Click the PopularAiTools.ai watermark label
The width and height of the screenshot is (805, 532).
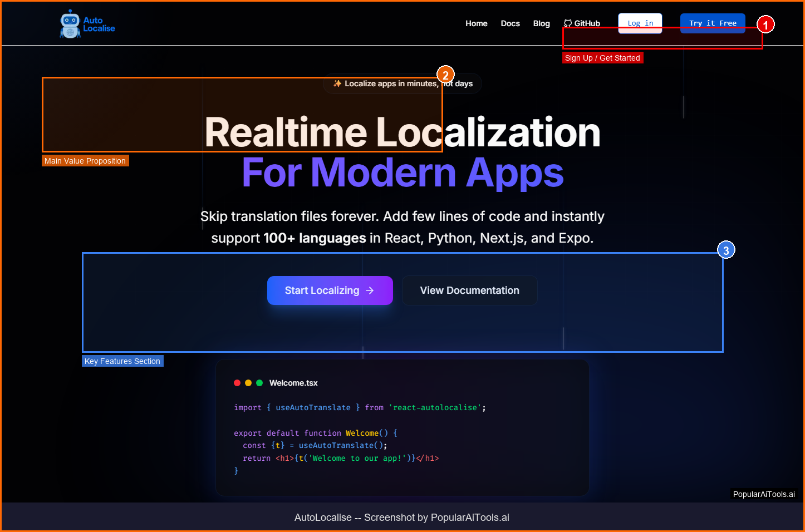764,494
